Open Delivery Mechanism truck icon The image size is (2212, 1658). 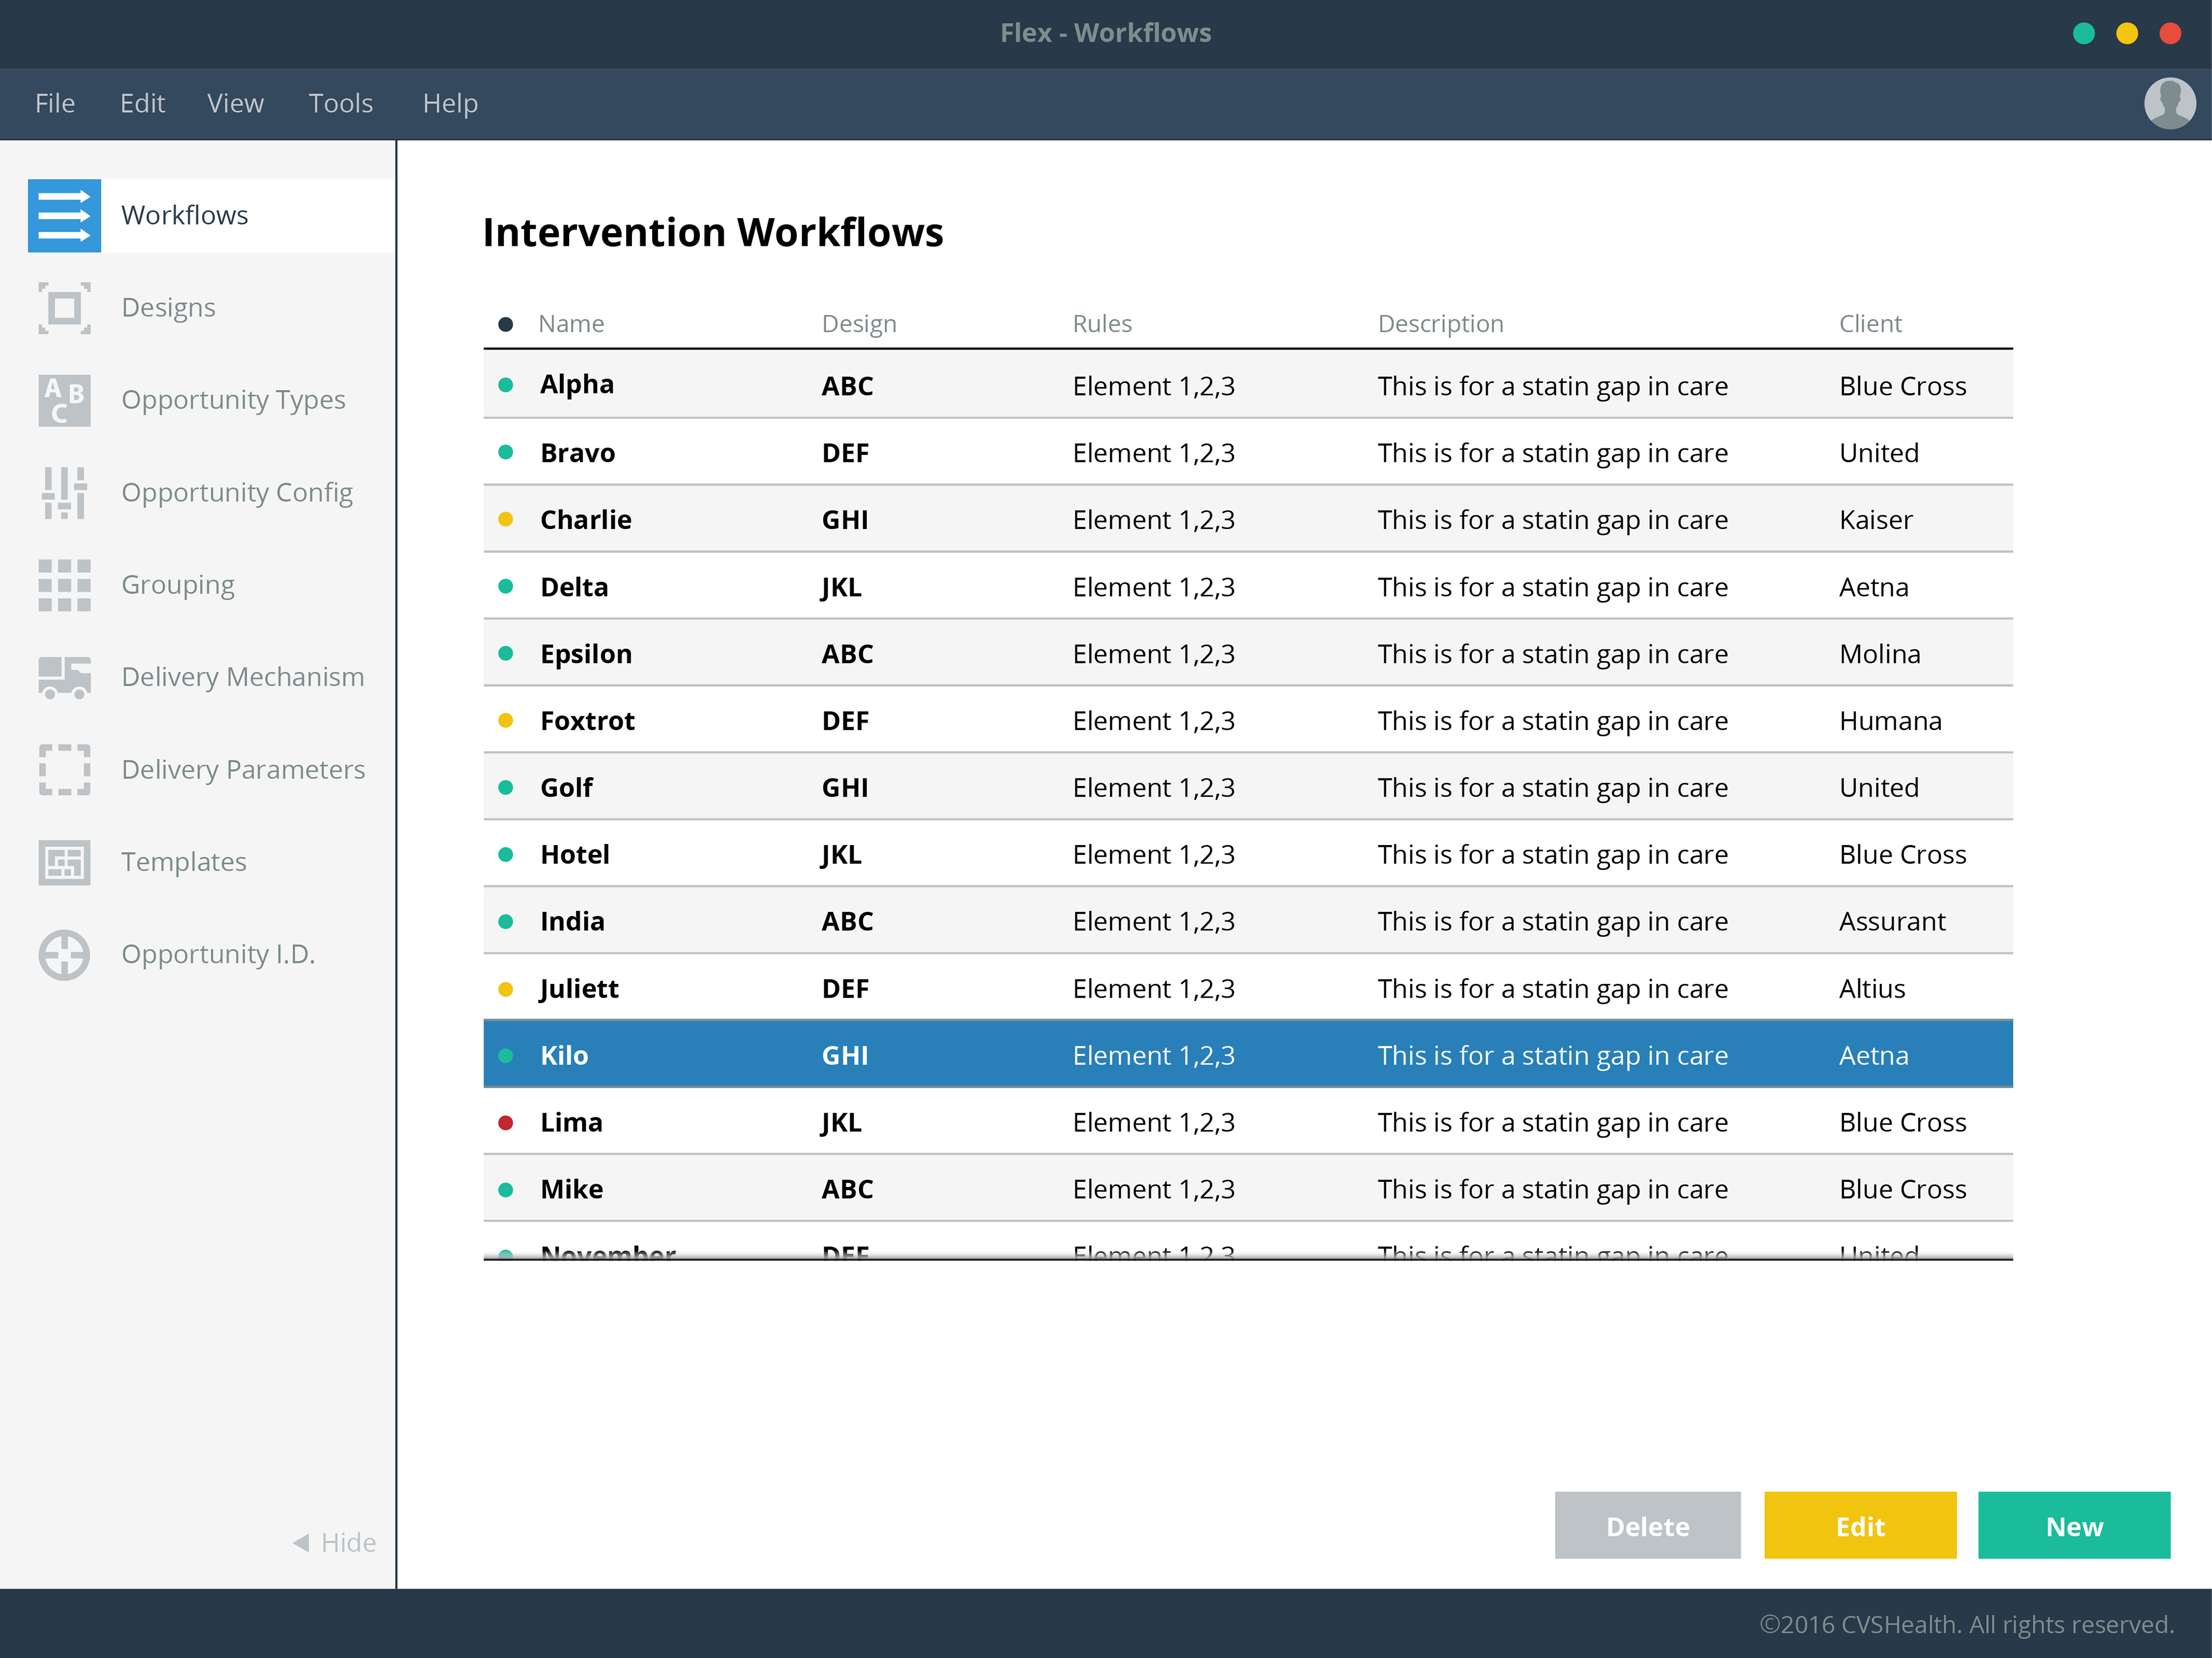(x=64, y=676)
